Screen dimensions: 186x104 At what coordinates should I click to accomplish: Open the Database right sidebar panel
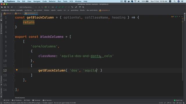[x=185, y=17]
